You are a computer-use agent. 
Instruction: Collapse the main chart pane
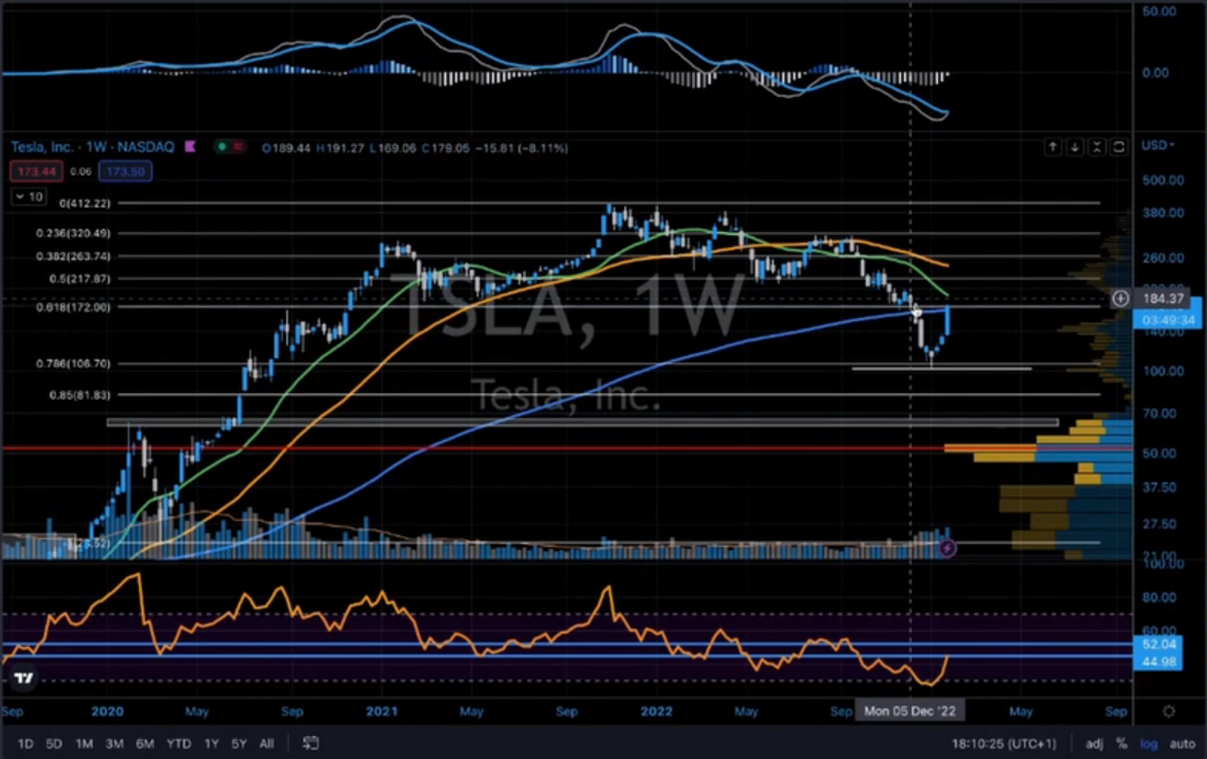[x=1097, y=148]
